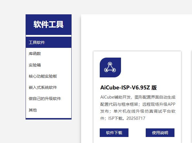Select 做自己的升级软件 menu entry
Screen dimensions: 192x143
tap(49, 99)
